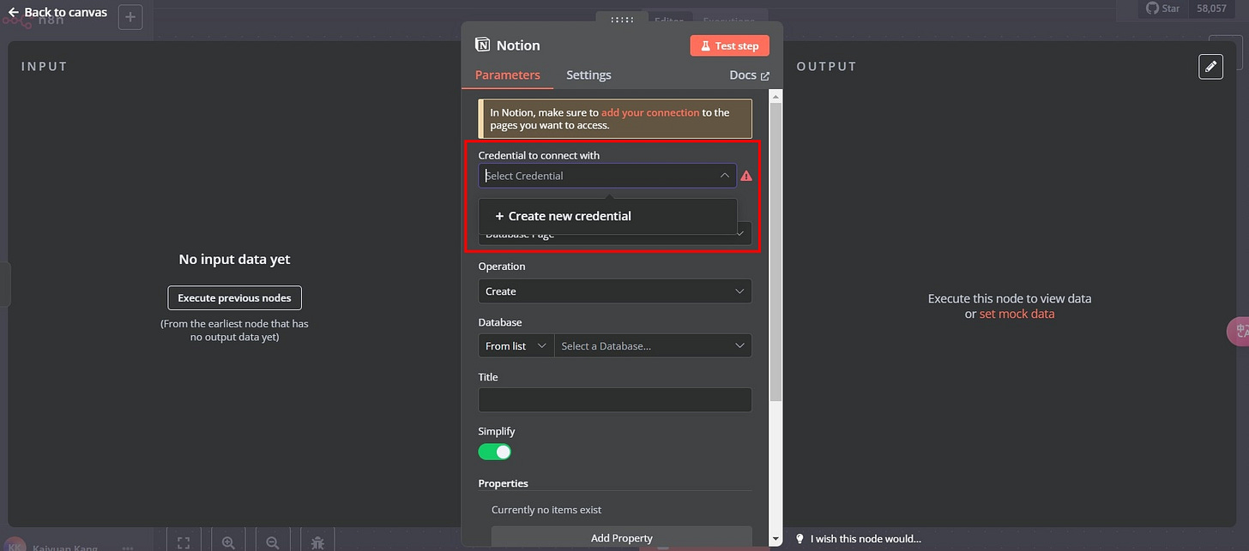
Task: Click the Notion logo icon
Action: pyautogui.click(x=482, y=45)
